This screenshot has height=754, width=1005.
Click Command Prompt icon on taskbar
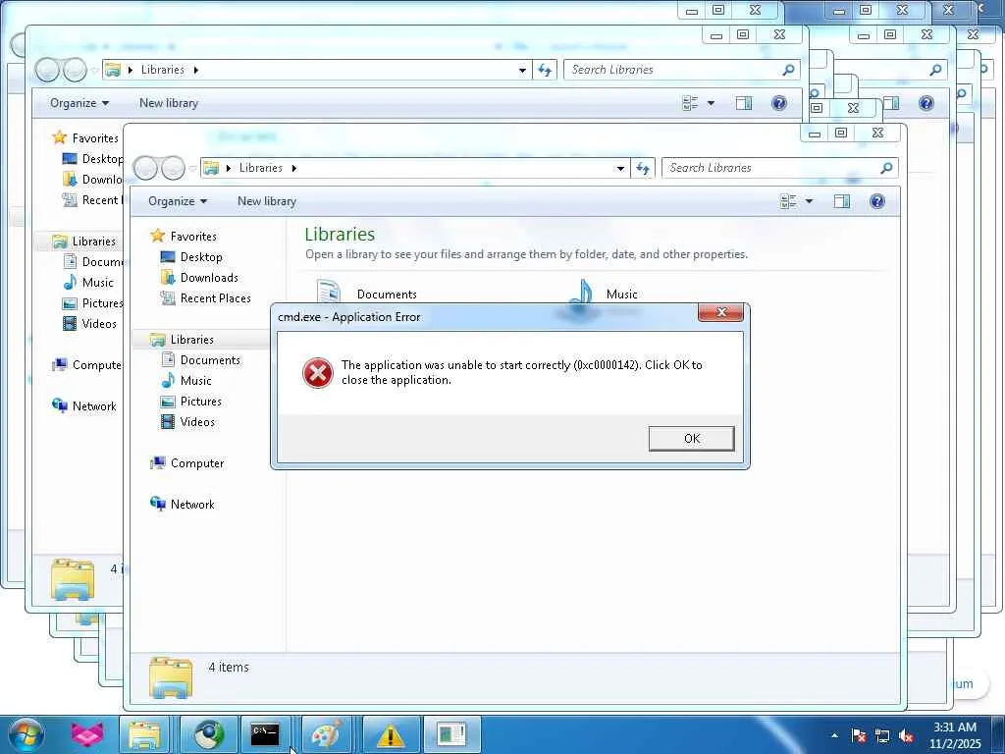265,734
